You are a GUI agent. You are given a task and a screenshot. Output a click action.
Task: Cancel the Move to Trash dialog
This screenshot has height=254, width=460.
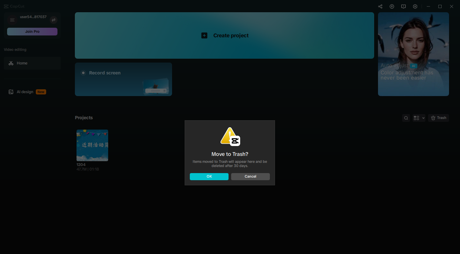[250, 177]
